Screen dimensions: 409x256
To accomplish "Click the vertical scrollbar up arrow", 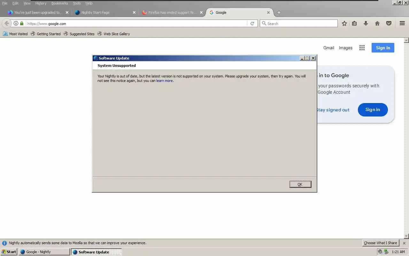I will 406,40.
